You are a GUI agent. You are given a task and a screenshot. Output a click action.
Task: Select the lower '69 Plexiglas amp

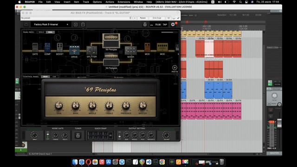(111, 60)
